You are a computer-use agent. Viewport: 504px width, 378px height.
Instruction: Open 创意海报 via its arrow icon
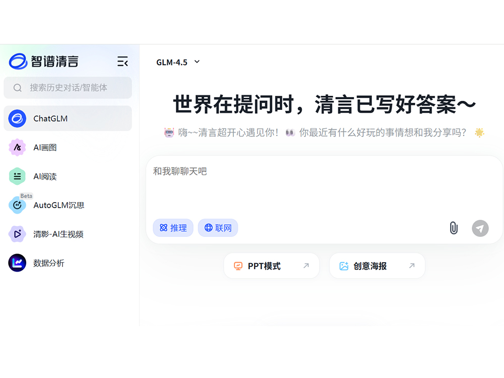coord(412,266)
